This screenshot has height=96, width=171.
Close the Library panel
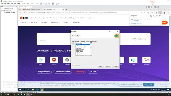click(17, 6)
